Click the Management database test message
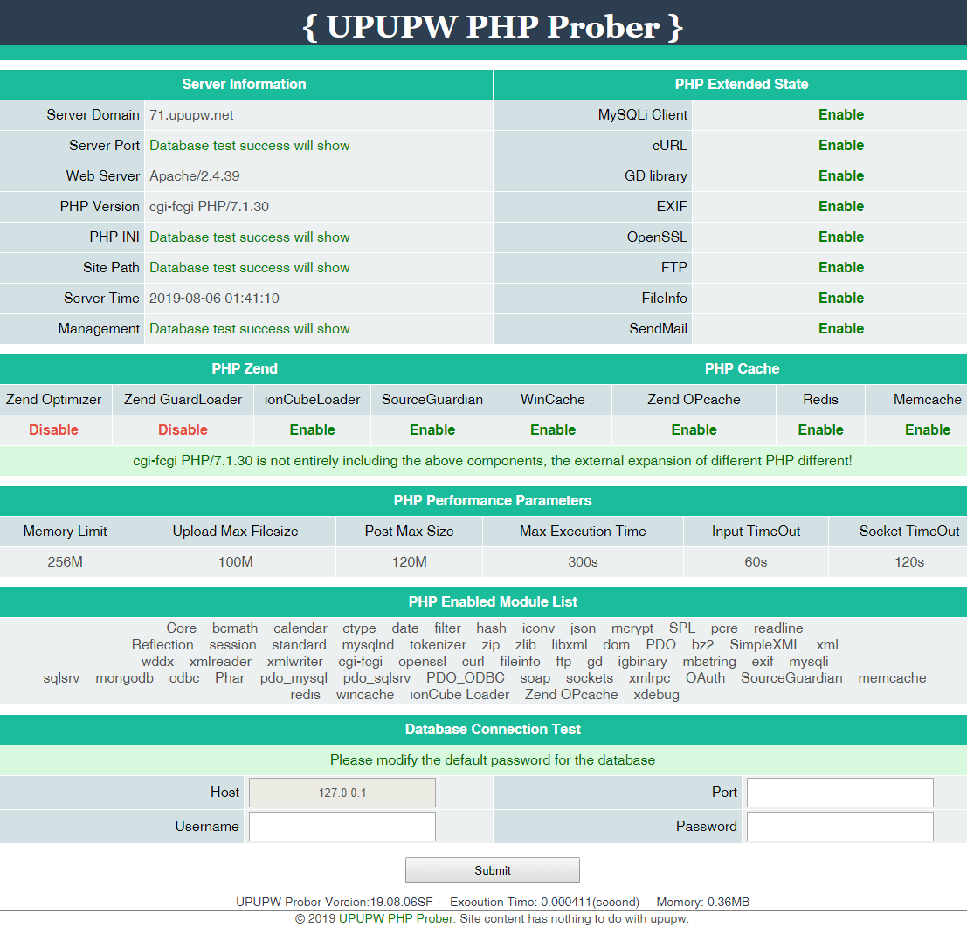The image size is (967, 934). coord(249,329)
